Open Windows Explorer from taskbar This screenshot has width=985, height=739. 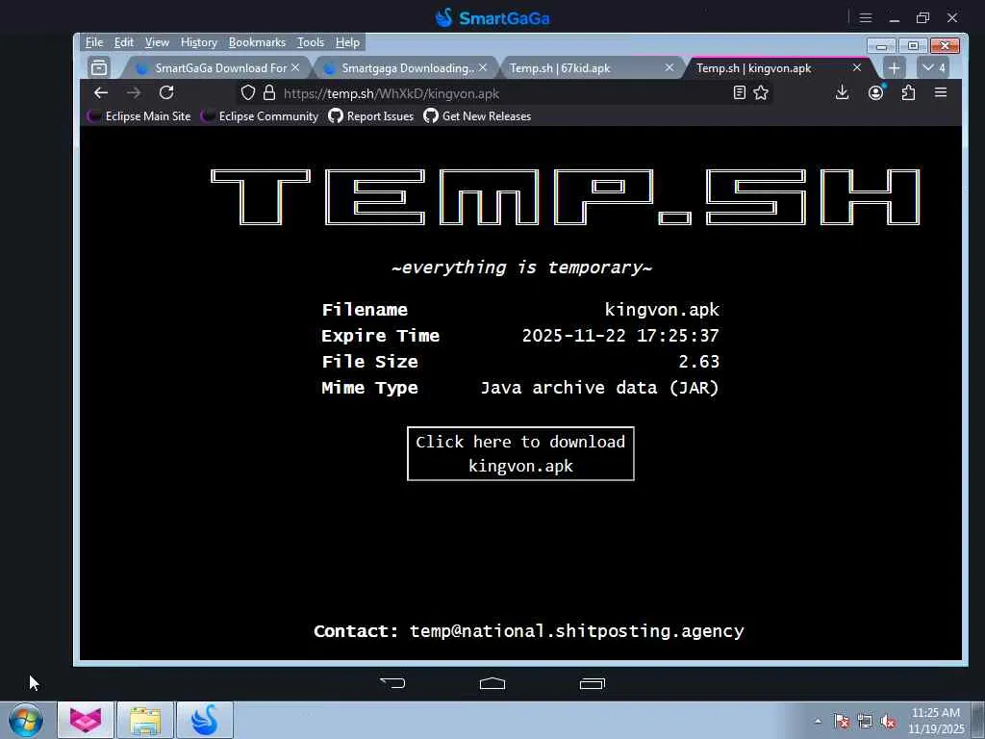[145, 720]
